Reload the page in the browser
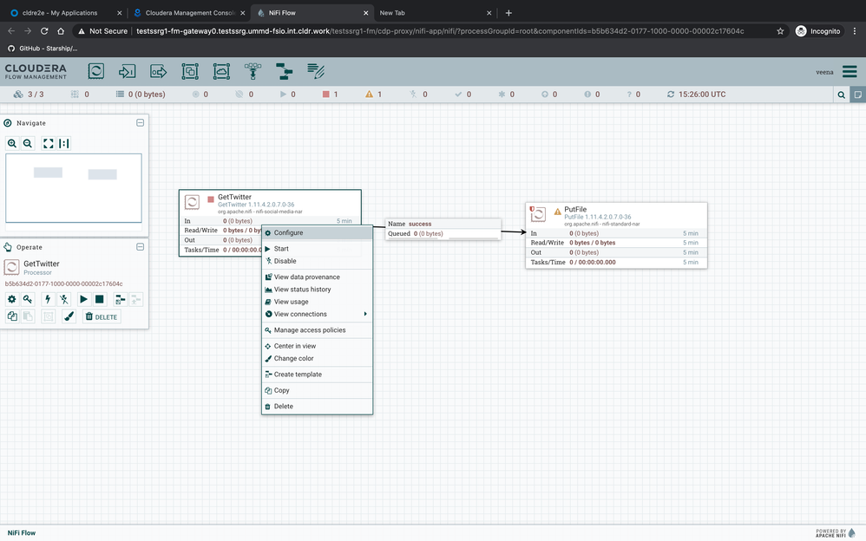The height and width of the screenshot is (541, 866). 44,31
